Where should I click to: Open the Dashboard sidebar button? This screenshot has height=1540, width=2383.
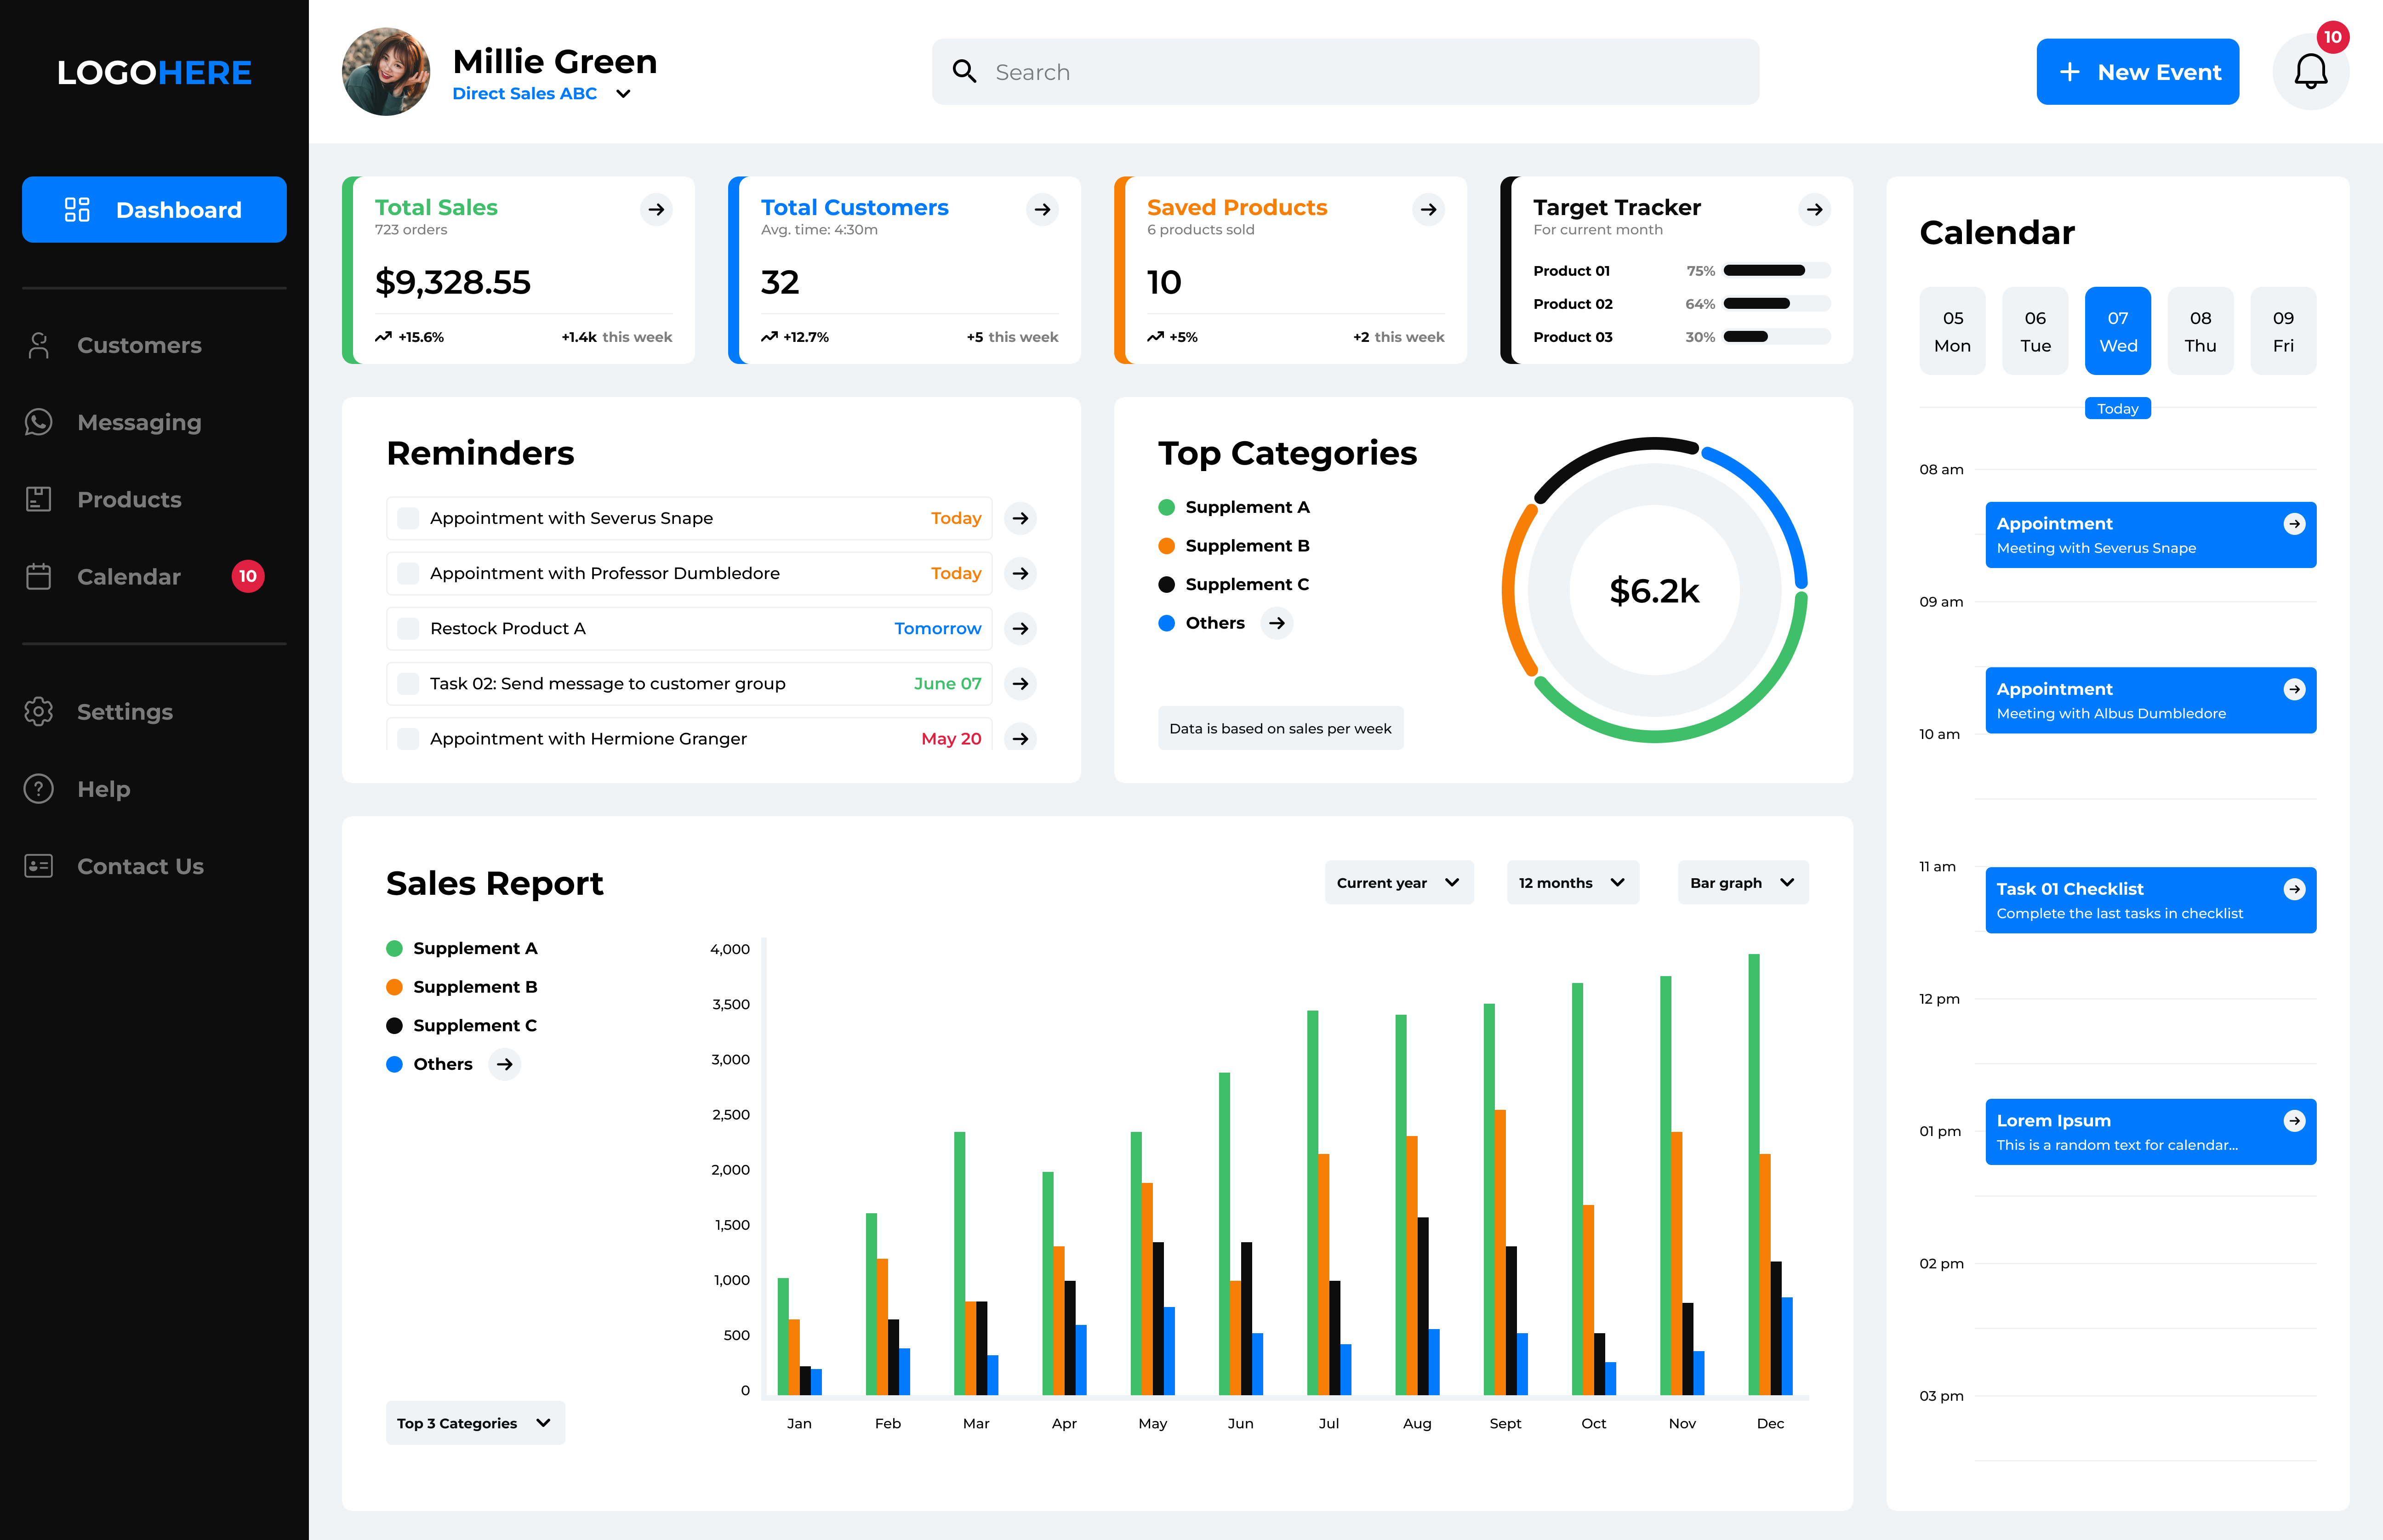click(x=154, y=209)
